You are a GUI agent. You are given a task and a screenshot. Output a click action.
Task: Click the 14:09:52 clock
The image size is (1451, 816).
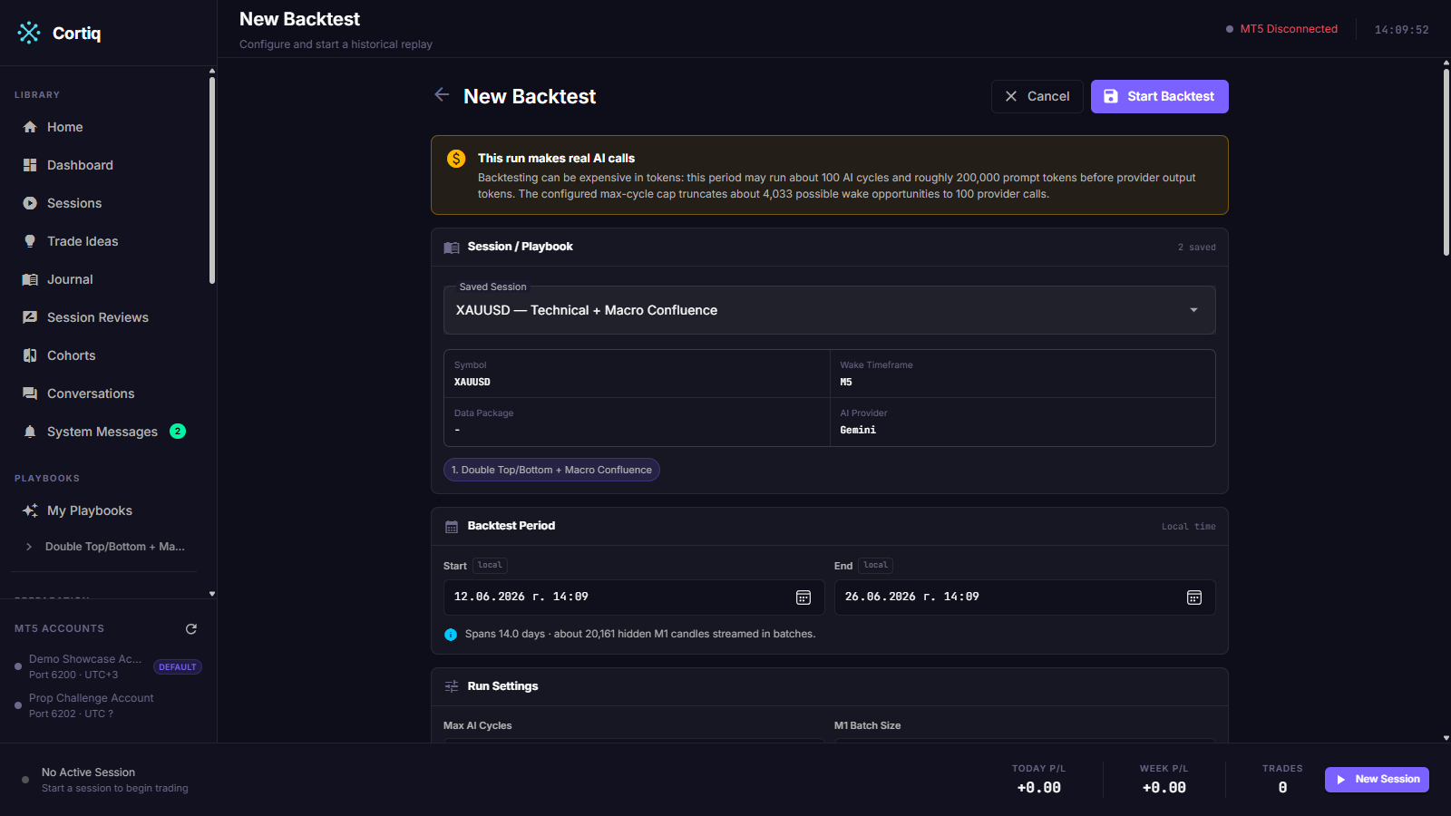(1401, 30)
